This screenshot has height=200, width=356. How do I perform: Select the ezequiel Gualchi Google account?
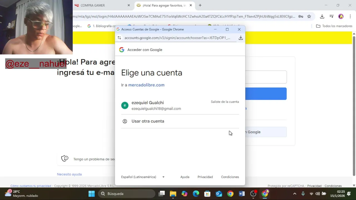point(180,105)
